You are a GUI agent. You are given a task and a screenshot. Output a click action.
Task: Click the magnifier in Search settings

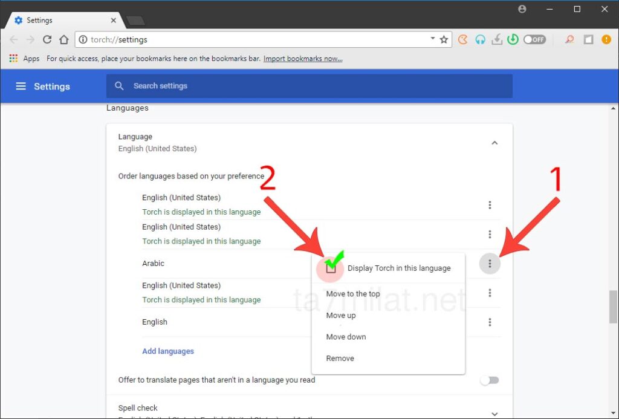119,86
